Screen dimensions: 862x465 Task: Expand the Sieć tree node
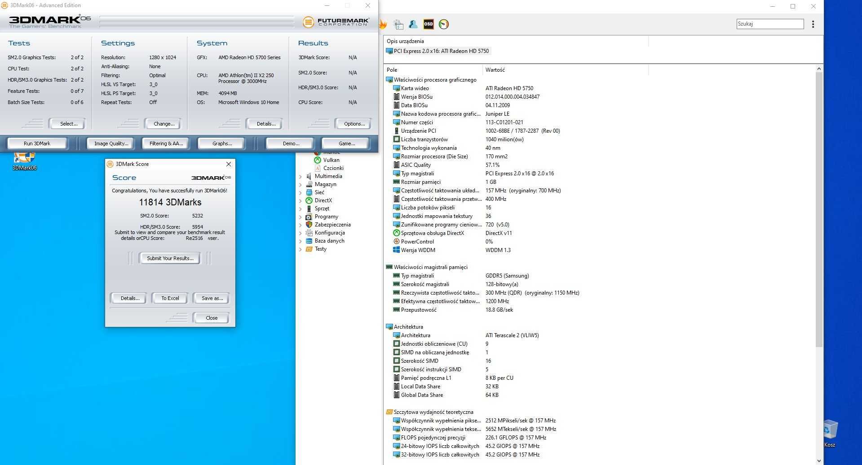click(301, 192)
